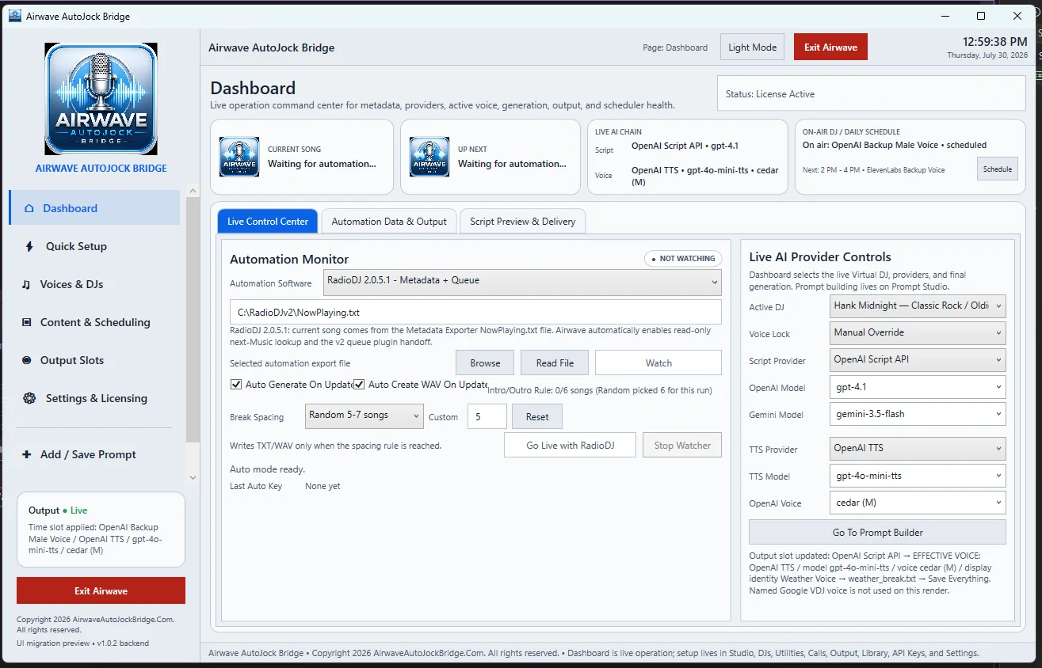Open the TTS Provider dropdown
1042x668 pixels.
tap(918, 448)
